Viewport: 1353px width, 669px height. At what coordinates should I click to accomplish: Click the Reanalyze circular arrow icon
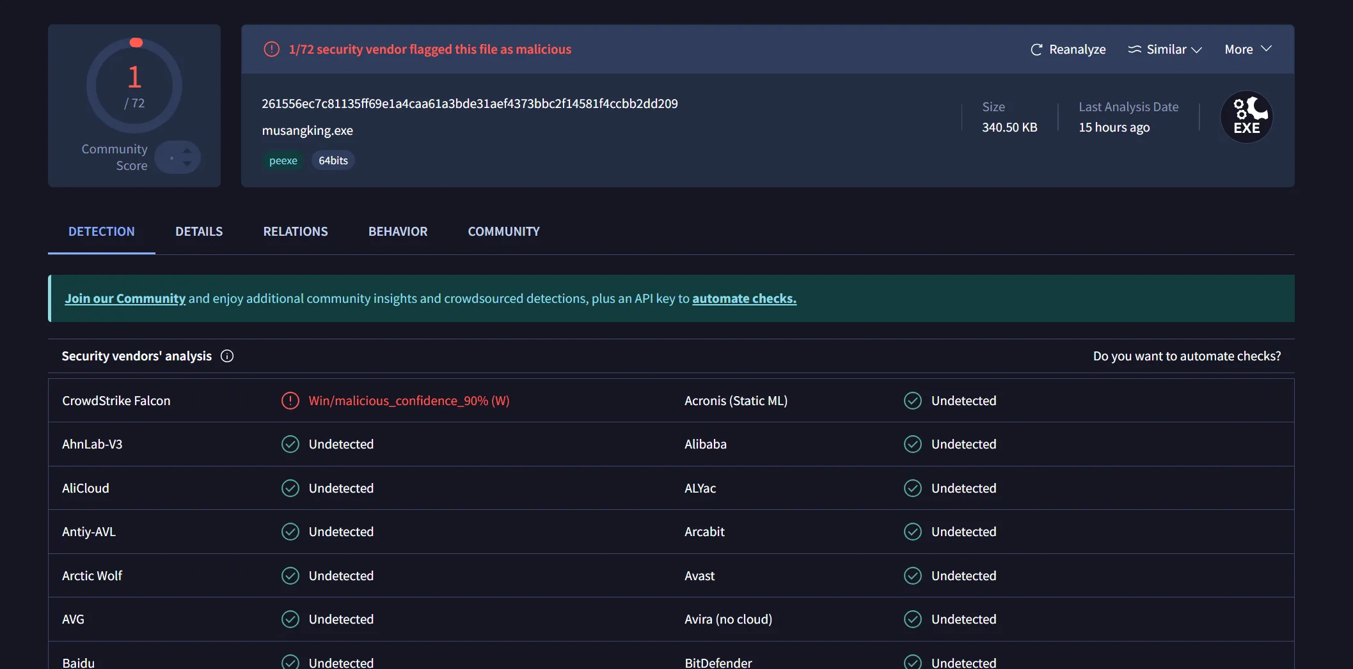1036,49
